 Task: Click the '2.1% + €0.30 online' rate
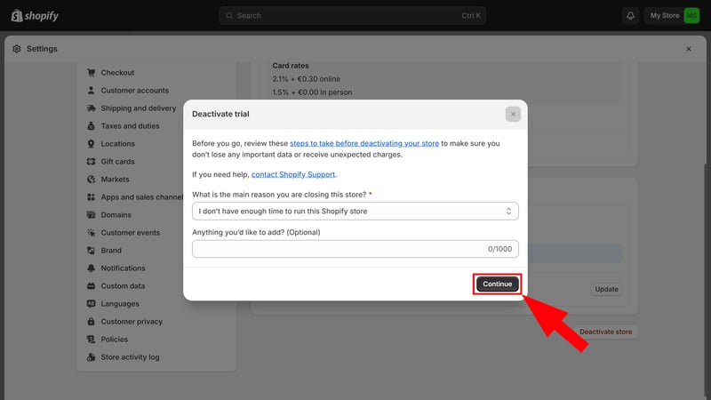(x=306, y=79)
